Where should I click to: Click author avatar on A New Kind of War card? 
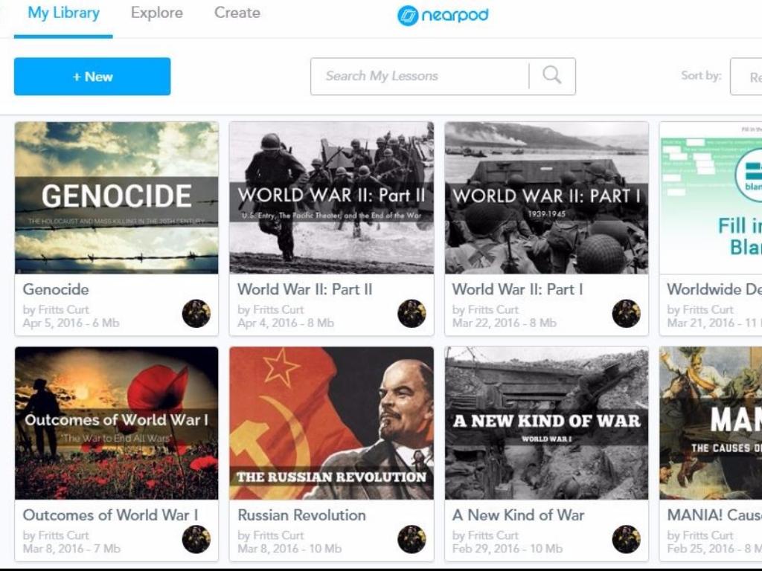[627, 539]
